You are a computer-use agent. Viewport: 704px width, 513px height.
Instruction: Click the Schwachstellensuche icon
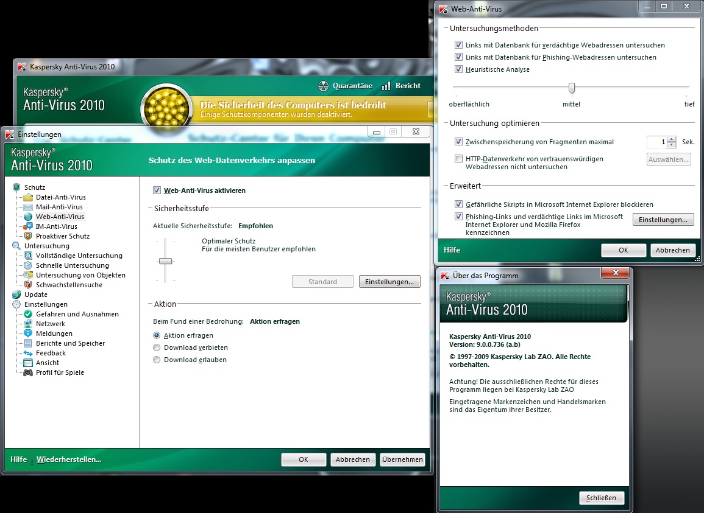pyautogui.click(x=28, y=285)
